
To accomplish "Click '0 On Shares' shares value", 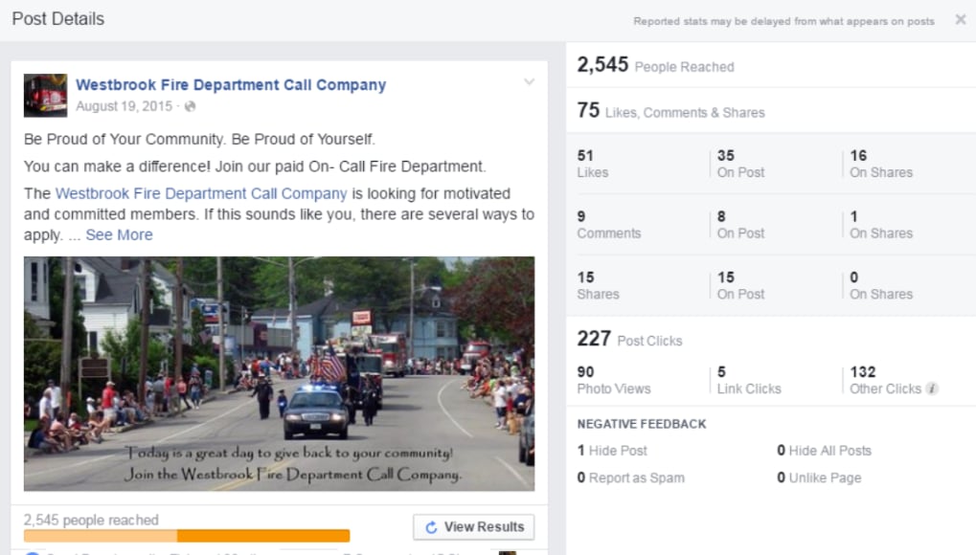I will (881, 285).
